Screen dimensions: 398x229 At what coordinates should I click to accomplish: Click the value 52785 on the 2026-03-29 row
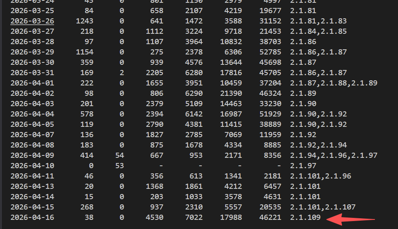pos(270,52)
